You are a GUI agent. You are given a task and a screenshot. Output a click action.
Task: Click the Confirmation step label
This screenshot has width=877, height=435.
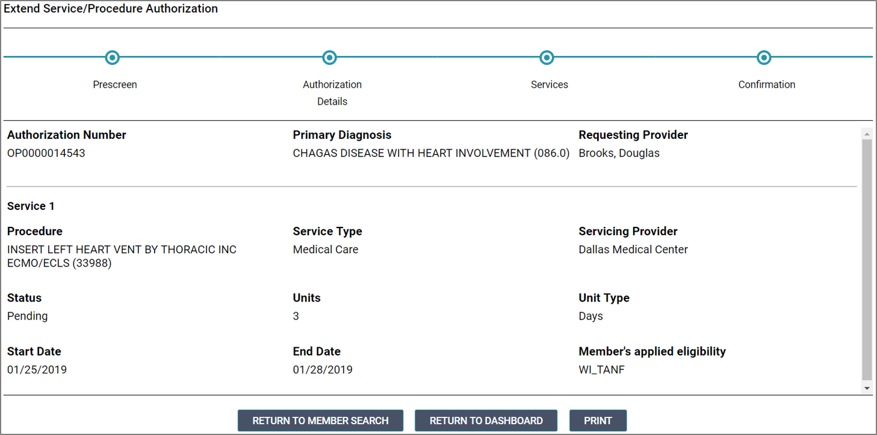tap(766, 85)
